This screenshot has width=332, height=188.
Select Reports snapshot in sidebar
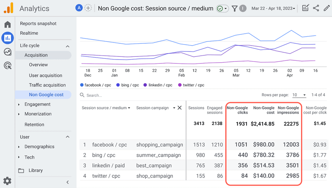[x=38, y=24]
